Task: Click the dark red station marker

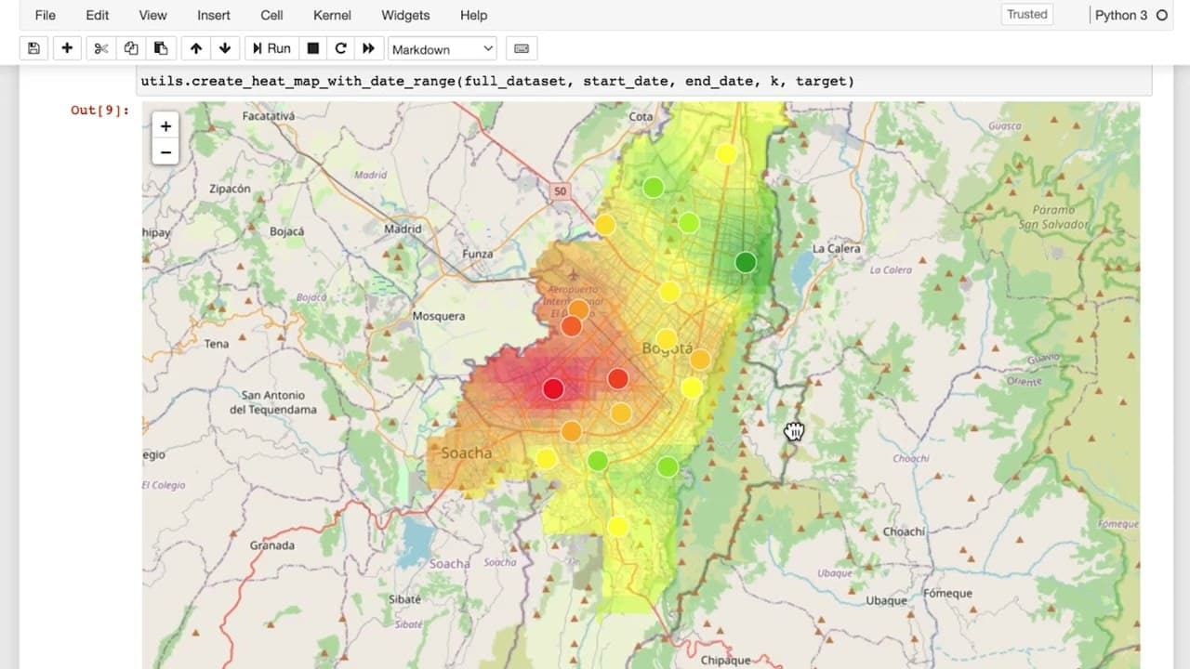Action: click(x=553, y=388)
